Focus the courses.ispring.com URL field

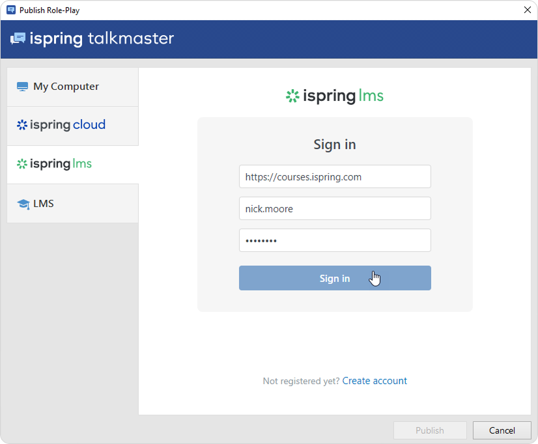(x=335, y=176)
